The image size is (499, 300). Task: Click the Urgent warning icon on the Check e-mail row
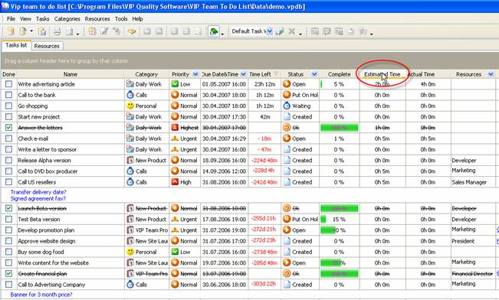[x=175, y=139]
